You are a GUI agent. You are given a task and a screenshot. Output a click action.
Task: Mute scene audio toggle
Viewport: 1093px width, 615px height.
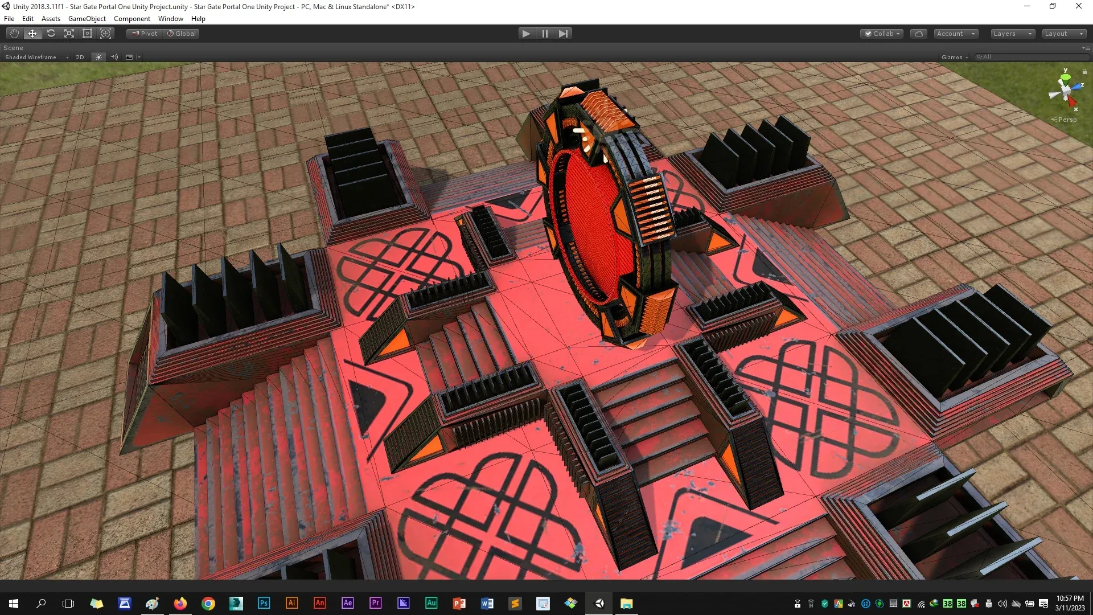click(x=114, y=57)
